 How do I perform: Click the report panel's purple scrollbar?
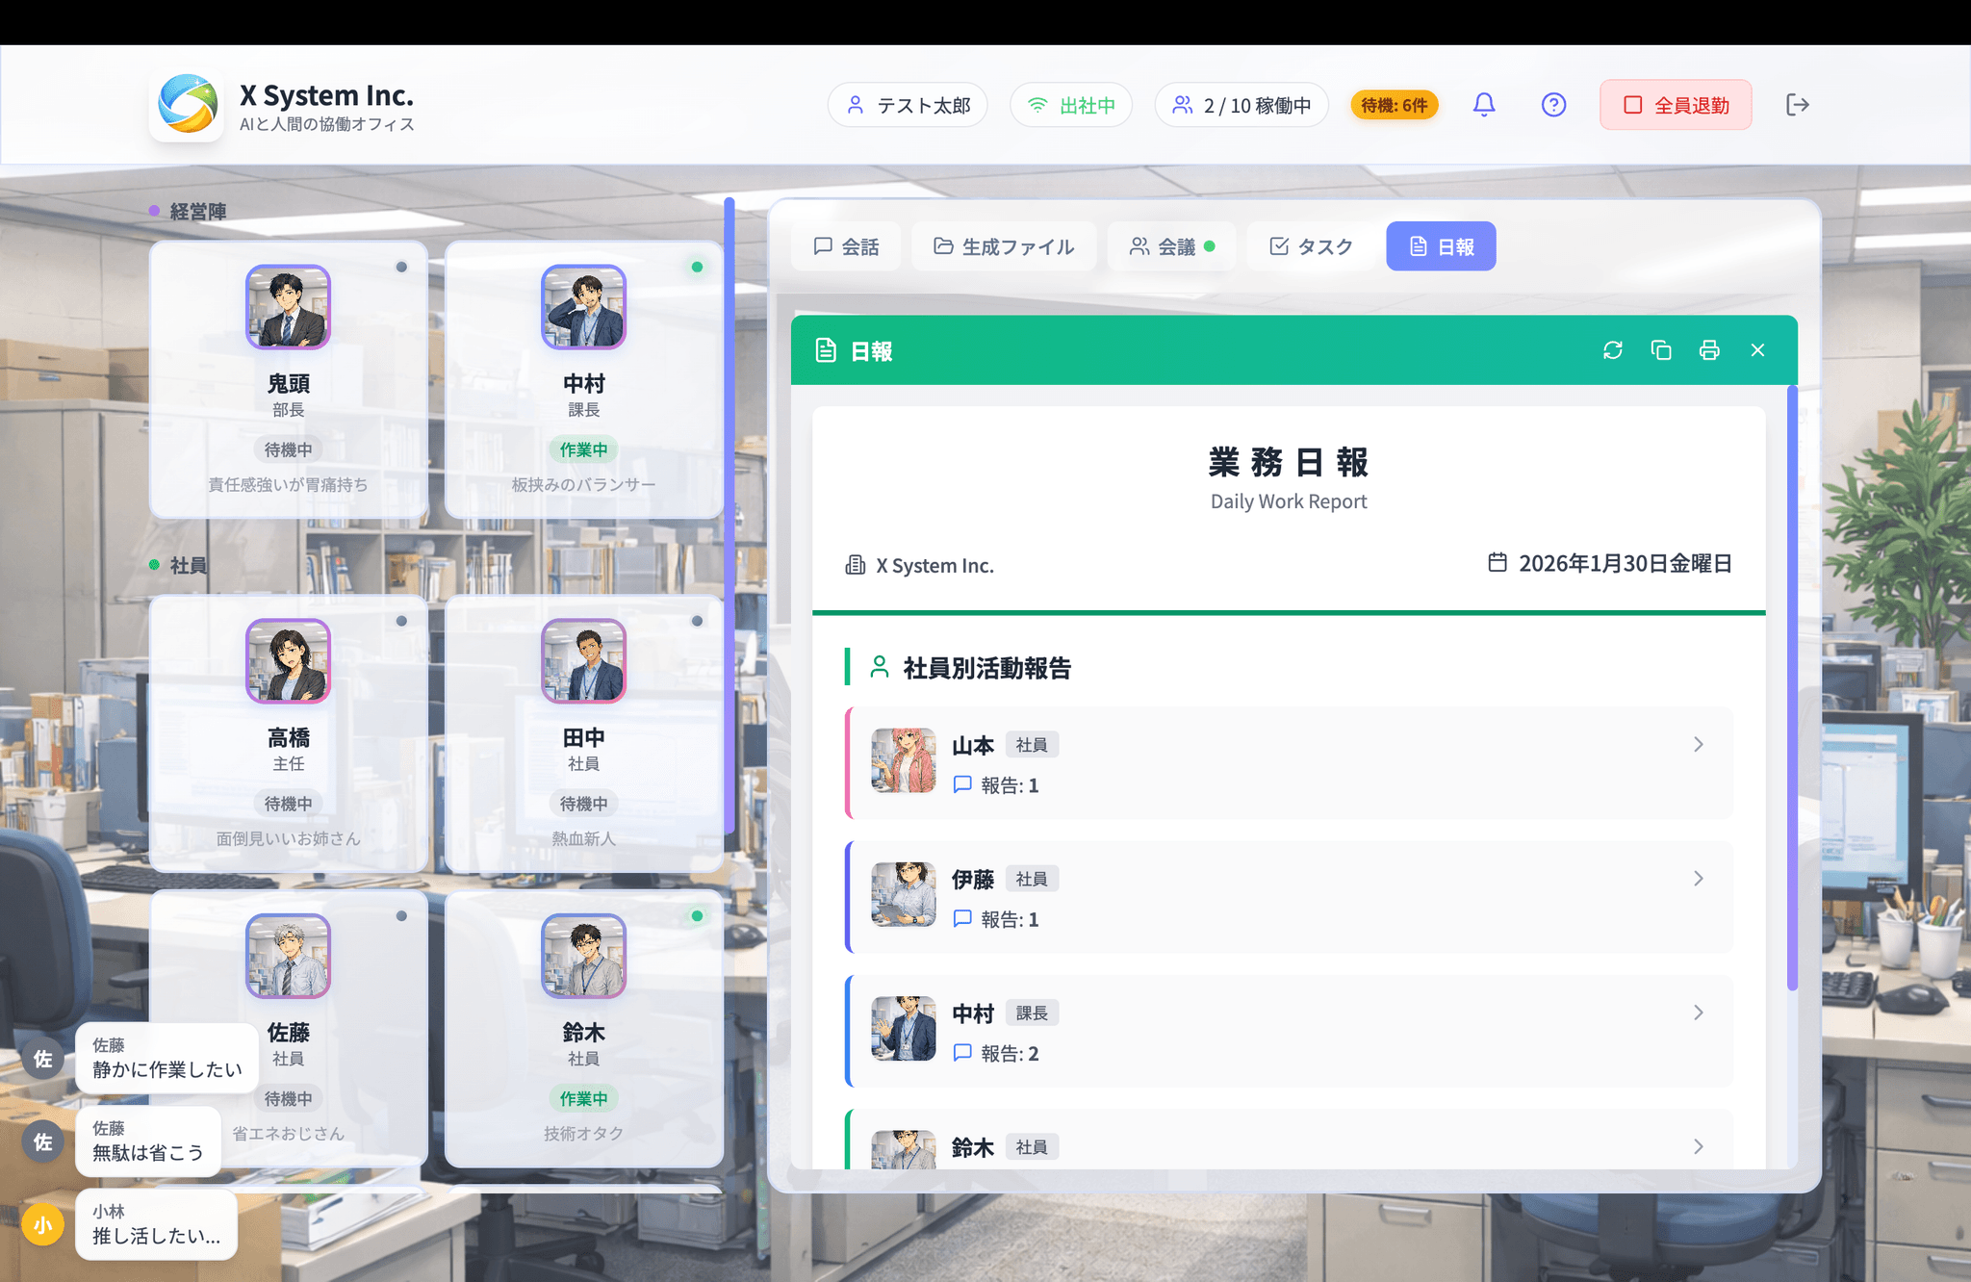click(x=1792, y=687)
